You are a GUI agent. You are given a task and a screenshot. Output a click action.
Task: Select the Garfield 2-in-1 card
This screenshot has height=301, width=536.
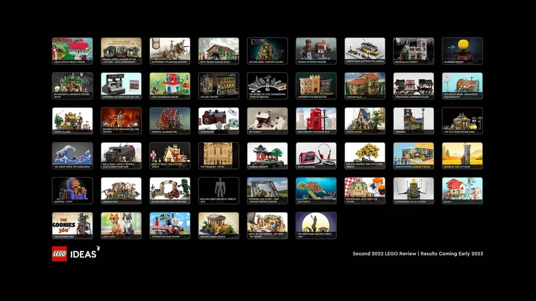coord(72,191)
